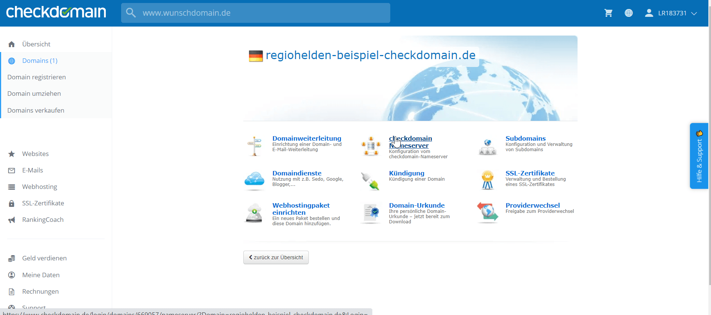This screenshot has width=711, height=315.
Task: Select Domains (1) in sidebar
Action: tap(40, 61)
